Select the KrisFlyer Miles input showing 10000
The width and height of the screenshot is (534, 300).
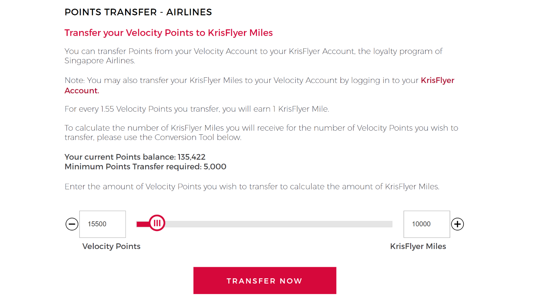[x=427, y=224]
